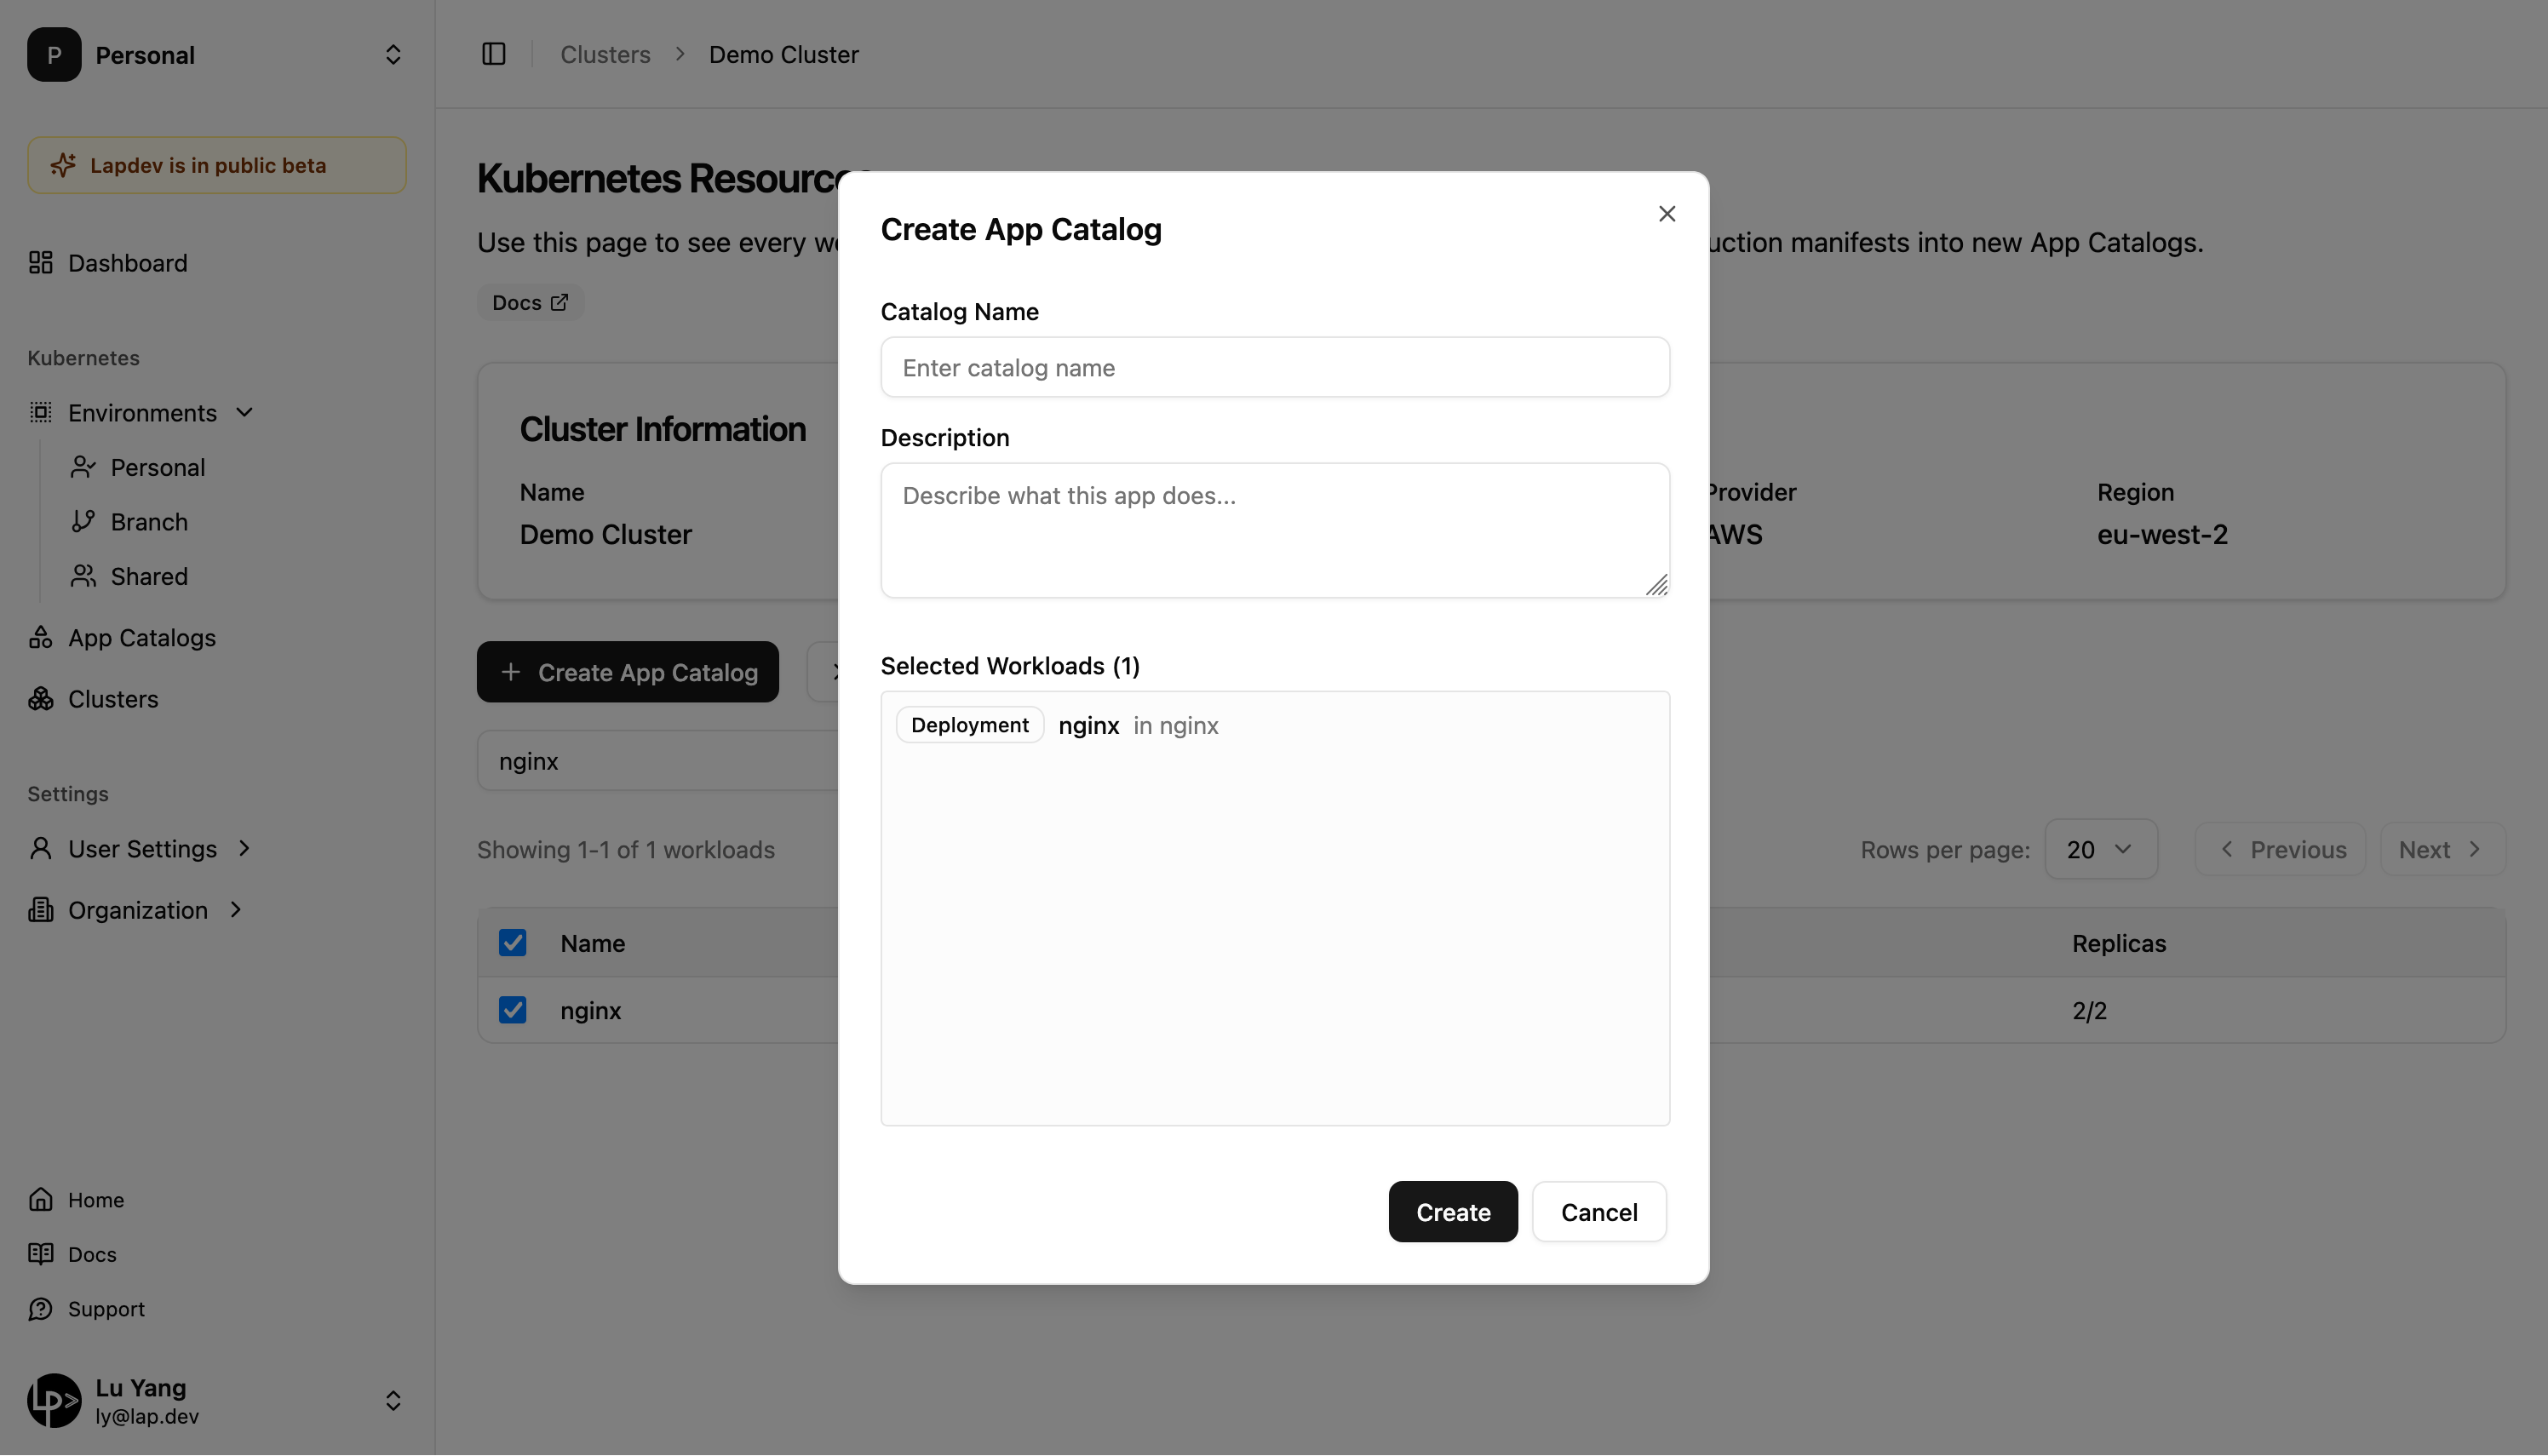Collapse the Environments section chevron

[x=245, y=412]
